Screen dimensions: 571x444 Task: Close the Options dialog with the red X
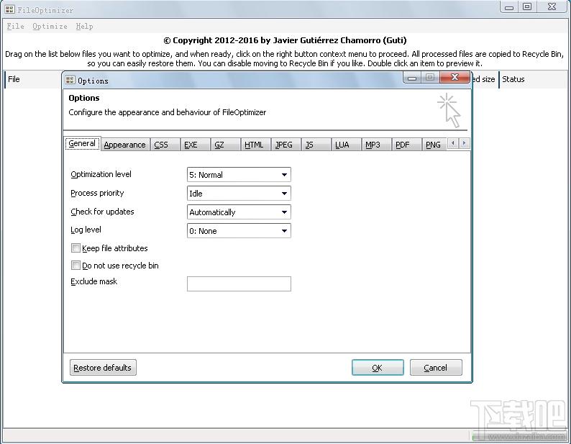coord(454,77)
